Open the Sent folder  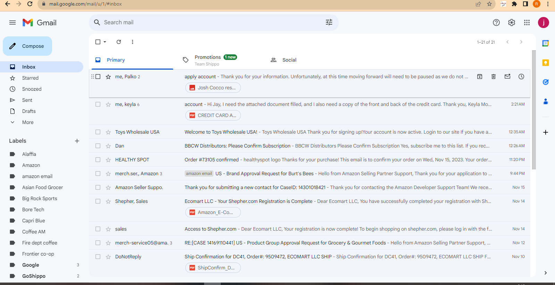tap(42, 100)
